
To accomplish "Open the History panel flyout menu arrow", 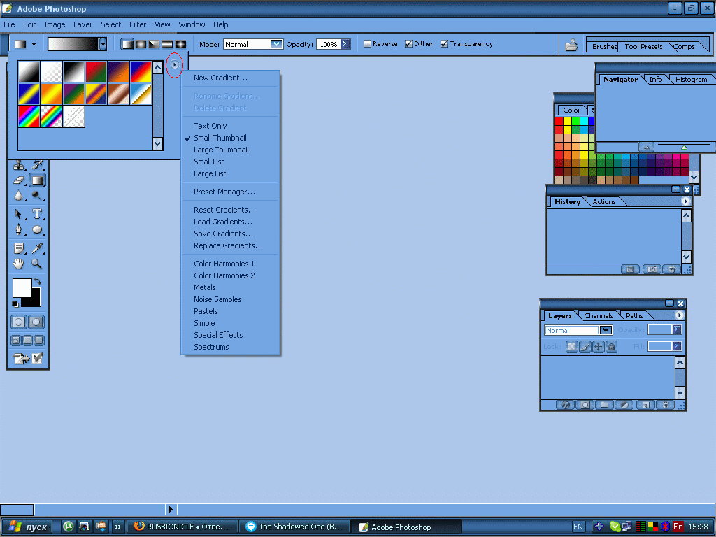I will 685,201.
